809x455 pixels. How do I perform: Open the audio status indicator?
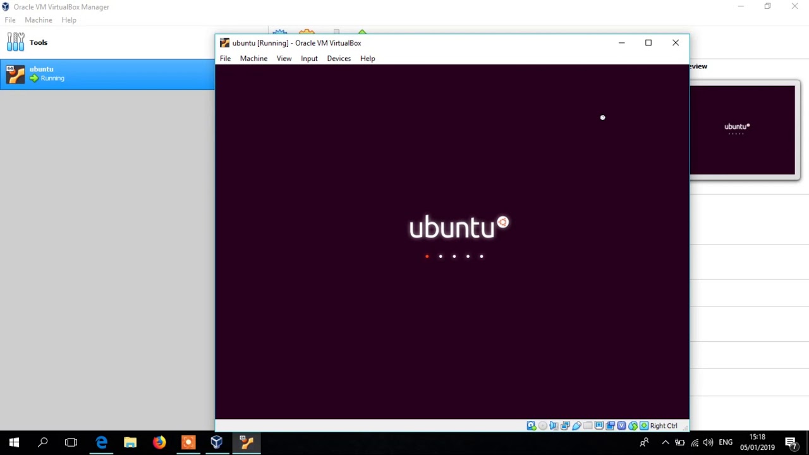point(554,426)
